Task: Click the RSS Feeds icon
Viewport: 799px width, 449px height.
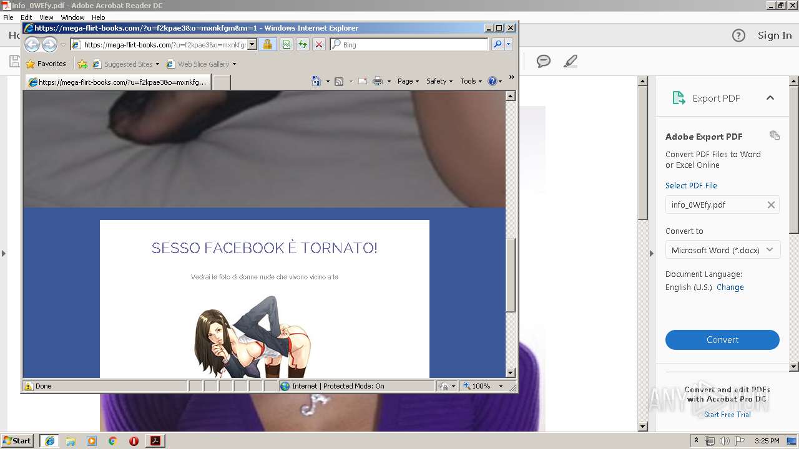Action: (x=339, y=81)
